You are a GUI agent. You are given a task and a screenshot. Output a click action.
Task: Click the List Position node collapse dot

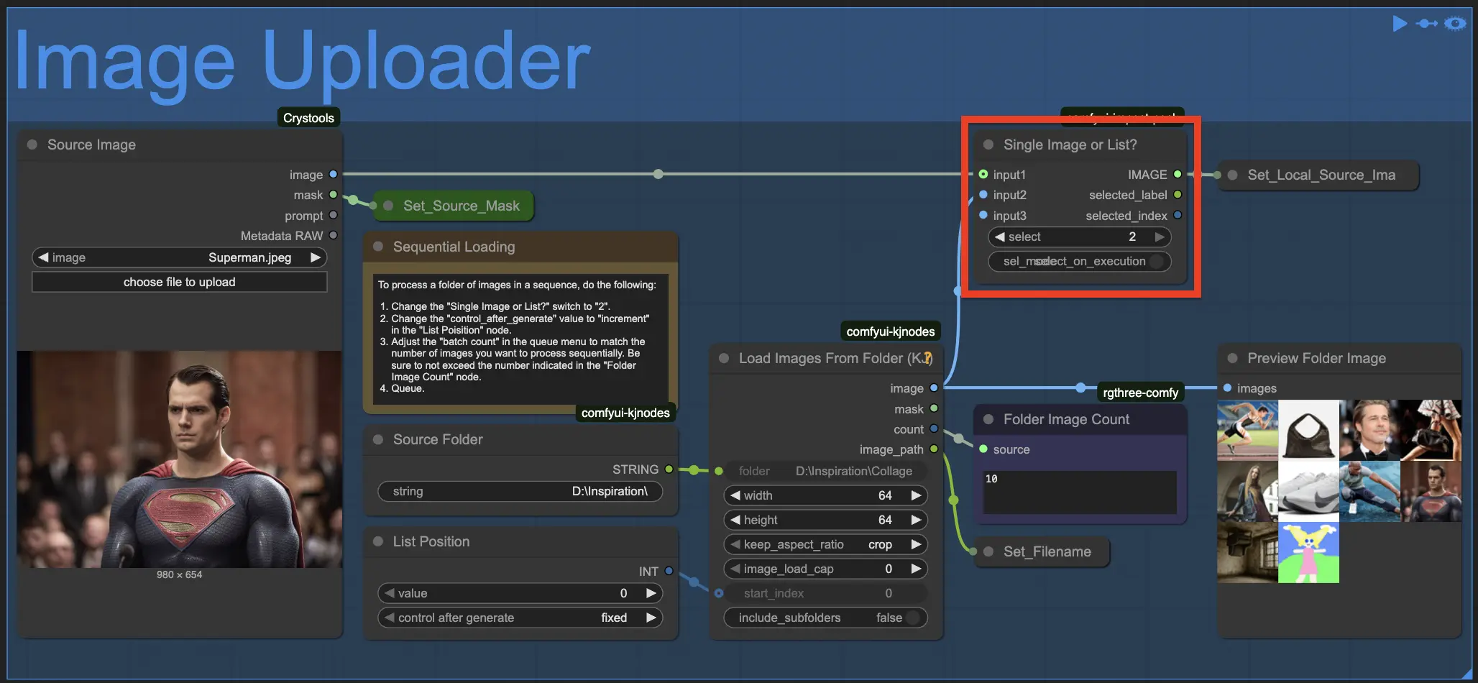(x=378, y=541)
